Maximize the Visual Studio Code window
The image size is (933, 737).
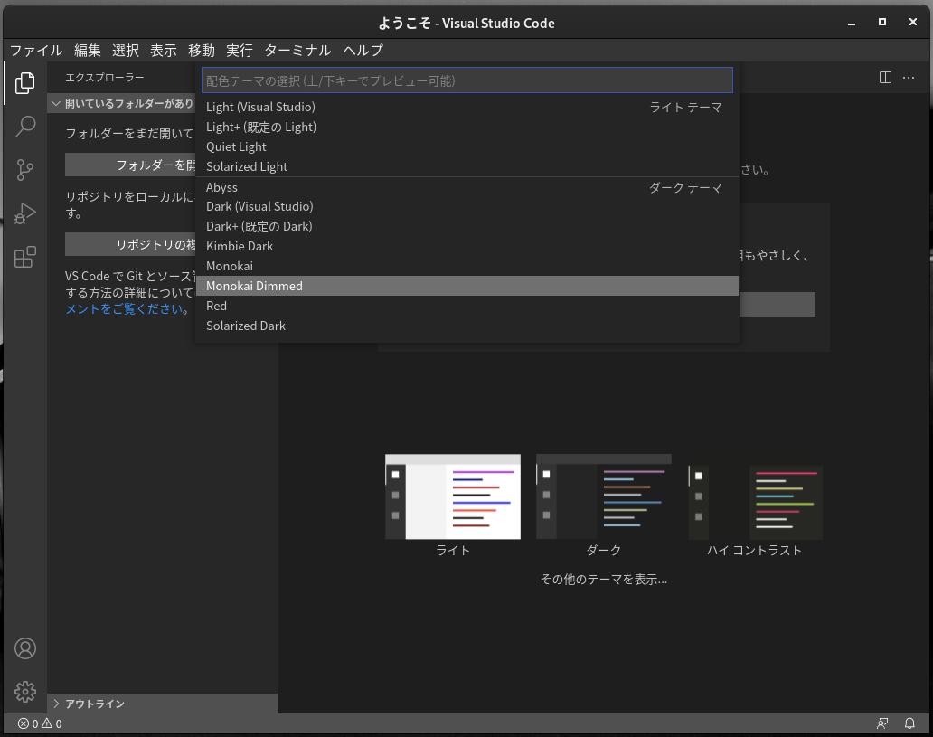[x=881, y=22]
